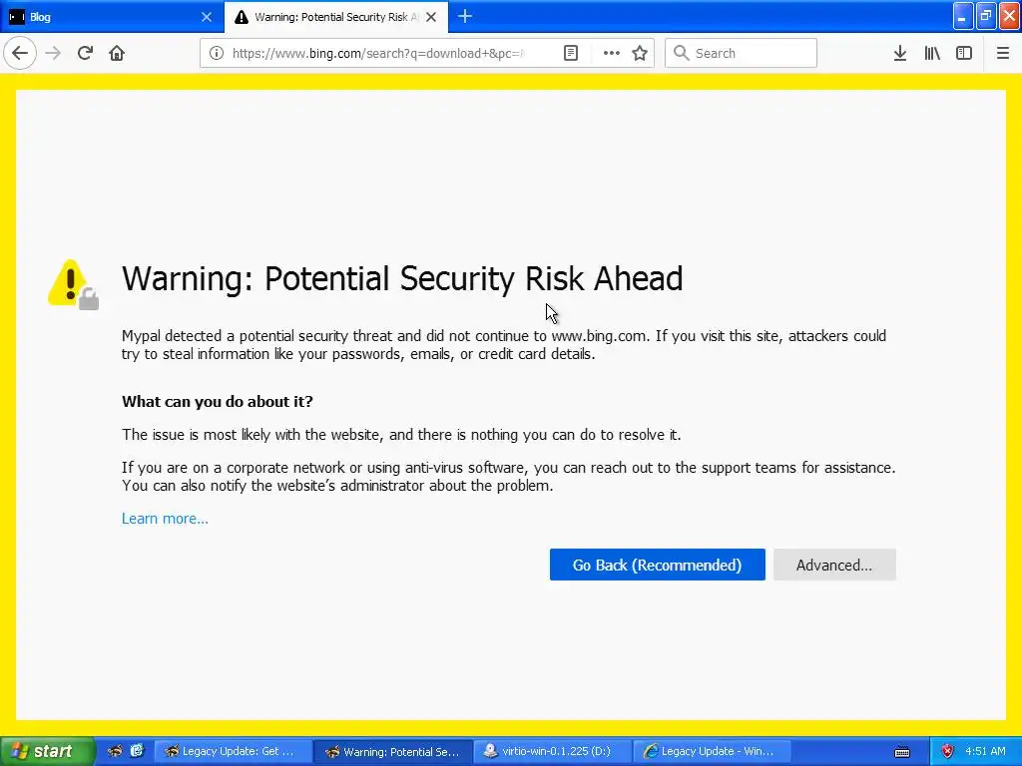Minimize the browser window
Screen dimensions: 1022x766
(x=963, y=16)
